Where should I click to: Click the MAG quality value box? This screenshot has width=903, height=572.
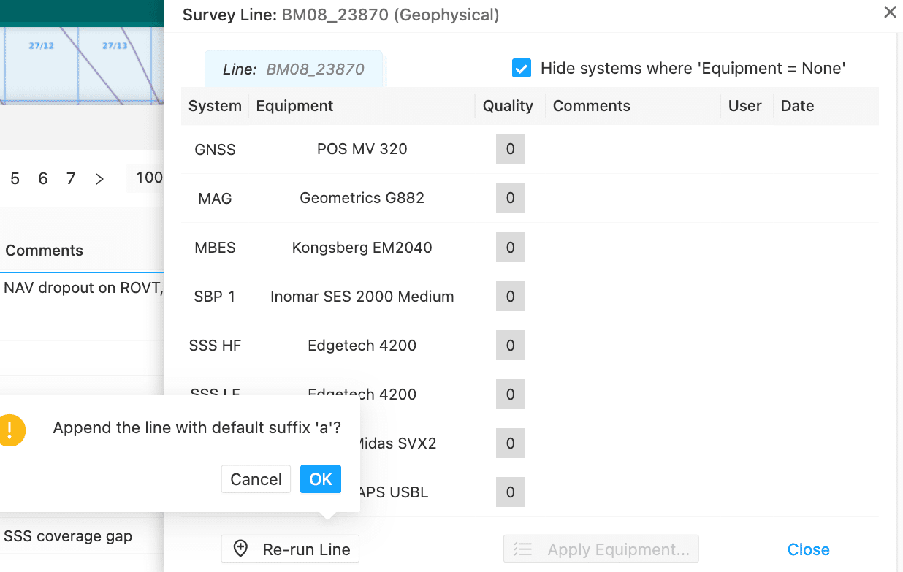click(x=511, y=198)
